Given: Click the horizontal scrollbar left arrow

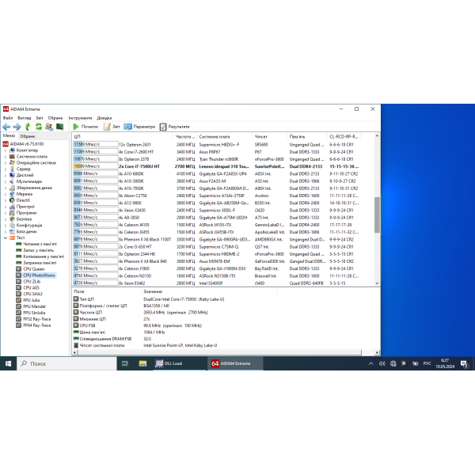Looking at the screenshot, I should [75, 352].
